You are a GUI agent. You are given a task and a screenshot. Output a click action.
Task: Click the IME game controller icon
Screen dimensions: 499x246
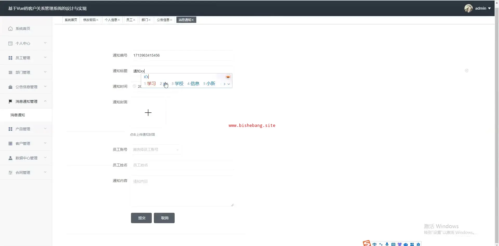406,244
